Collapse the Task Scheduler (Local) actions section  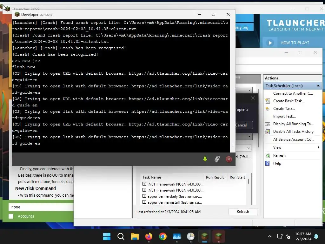(318, 86)
